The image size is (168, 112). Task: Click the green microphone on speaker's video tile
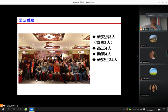(146, 29)
